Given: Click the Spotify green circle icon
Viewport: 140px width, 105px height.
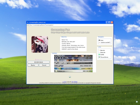Looking at the screenshot, I should 99,54.
